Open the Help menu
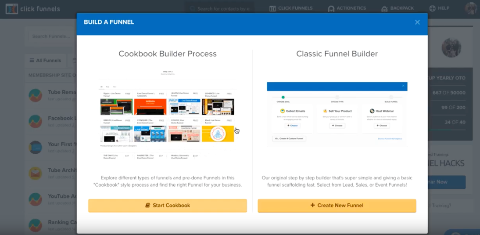The width and height of the screenshot is (480, 235). [439, 8]
